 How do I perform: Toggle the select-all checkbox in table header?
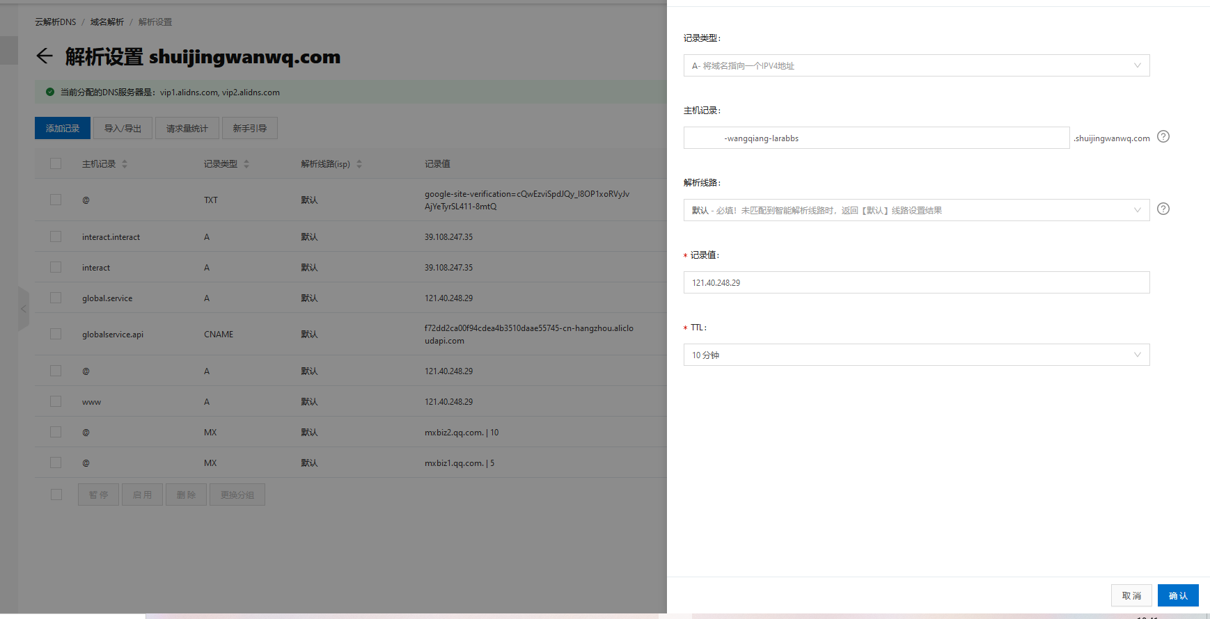click(x=56, y=163)
